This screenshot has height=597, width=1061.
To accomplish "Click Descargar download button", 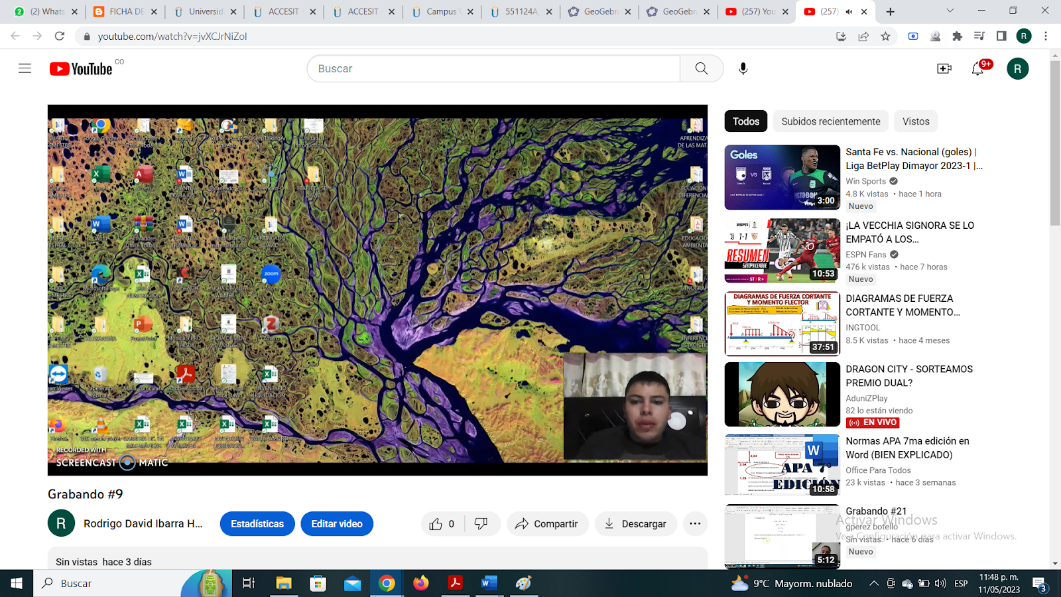I will pyautogui.click(x=636, y=524).
